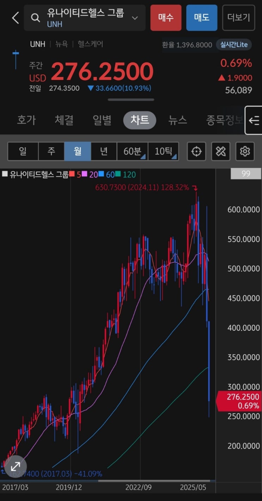Tap the 120 moving average legend

(125, 174)
